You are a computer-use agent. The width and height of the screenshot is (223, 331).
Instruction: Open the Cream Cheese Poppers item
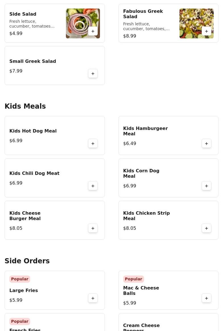168,322
